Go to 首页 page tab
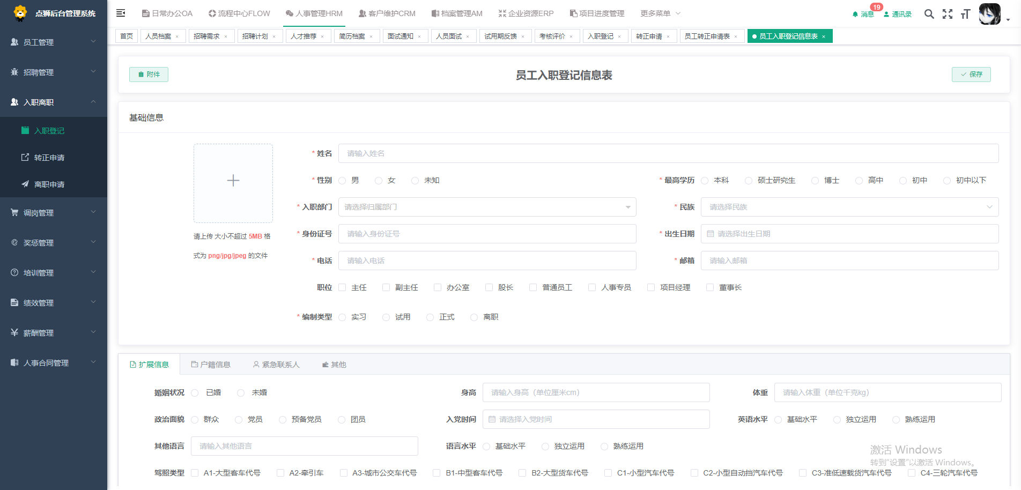The height and width of the screenshot is (490, 1021). (127, 36)
